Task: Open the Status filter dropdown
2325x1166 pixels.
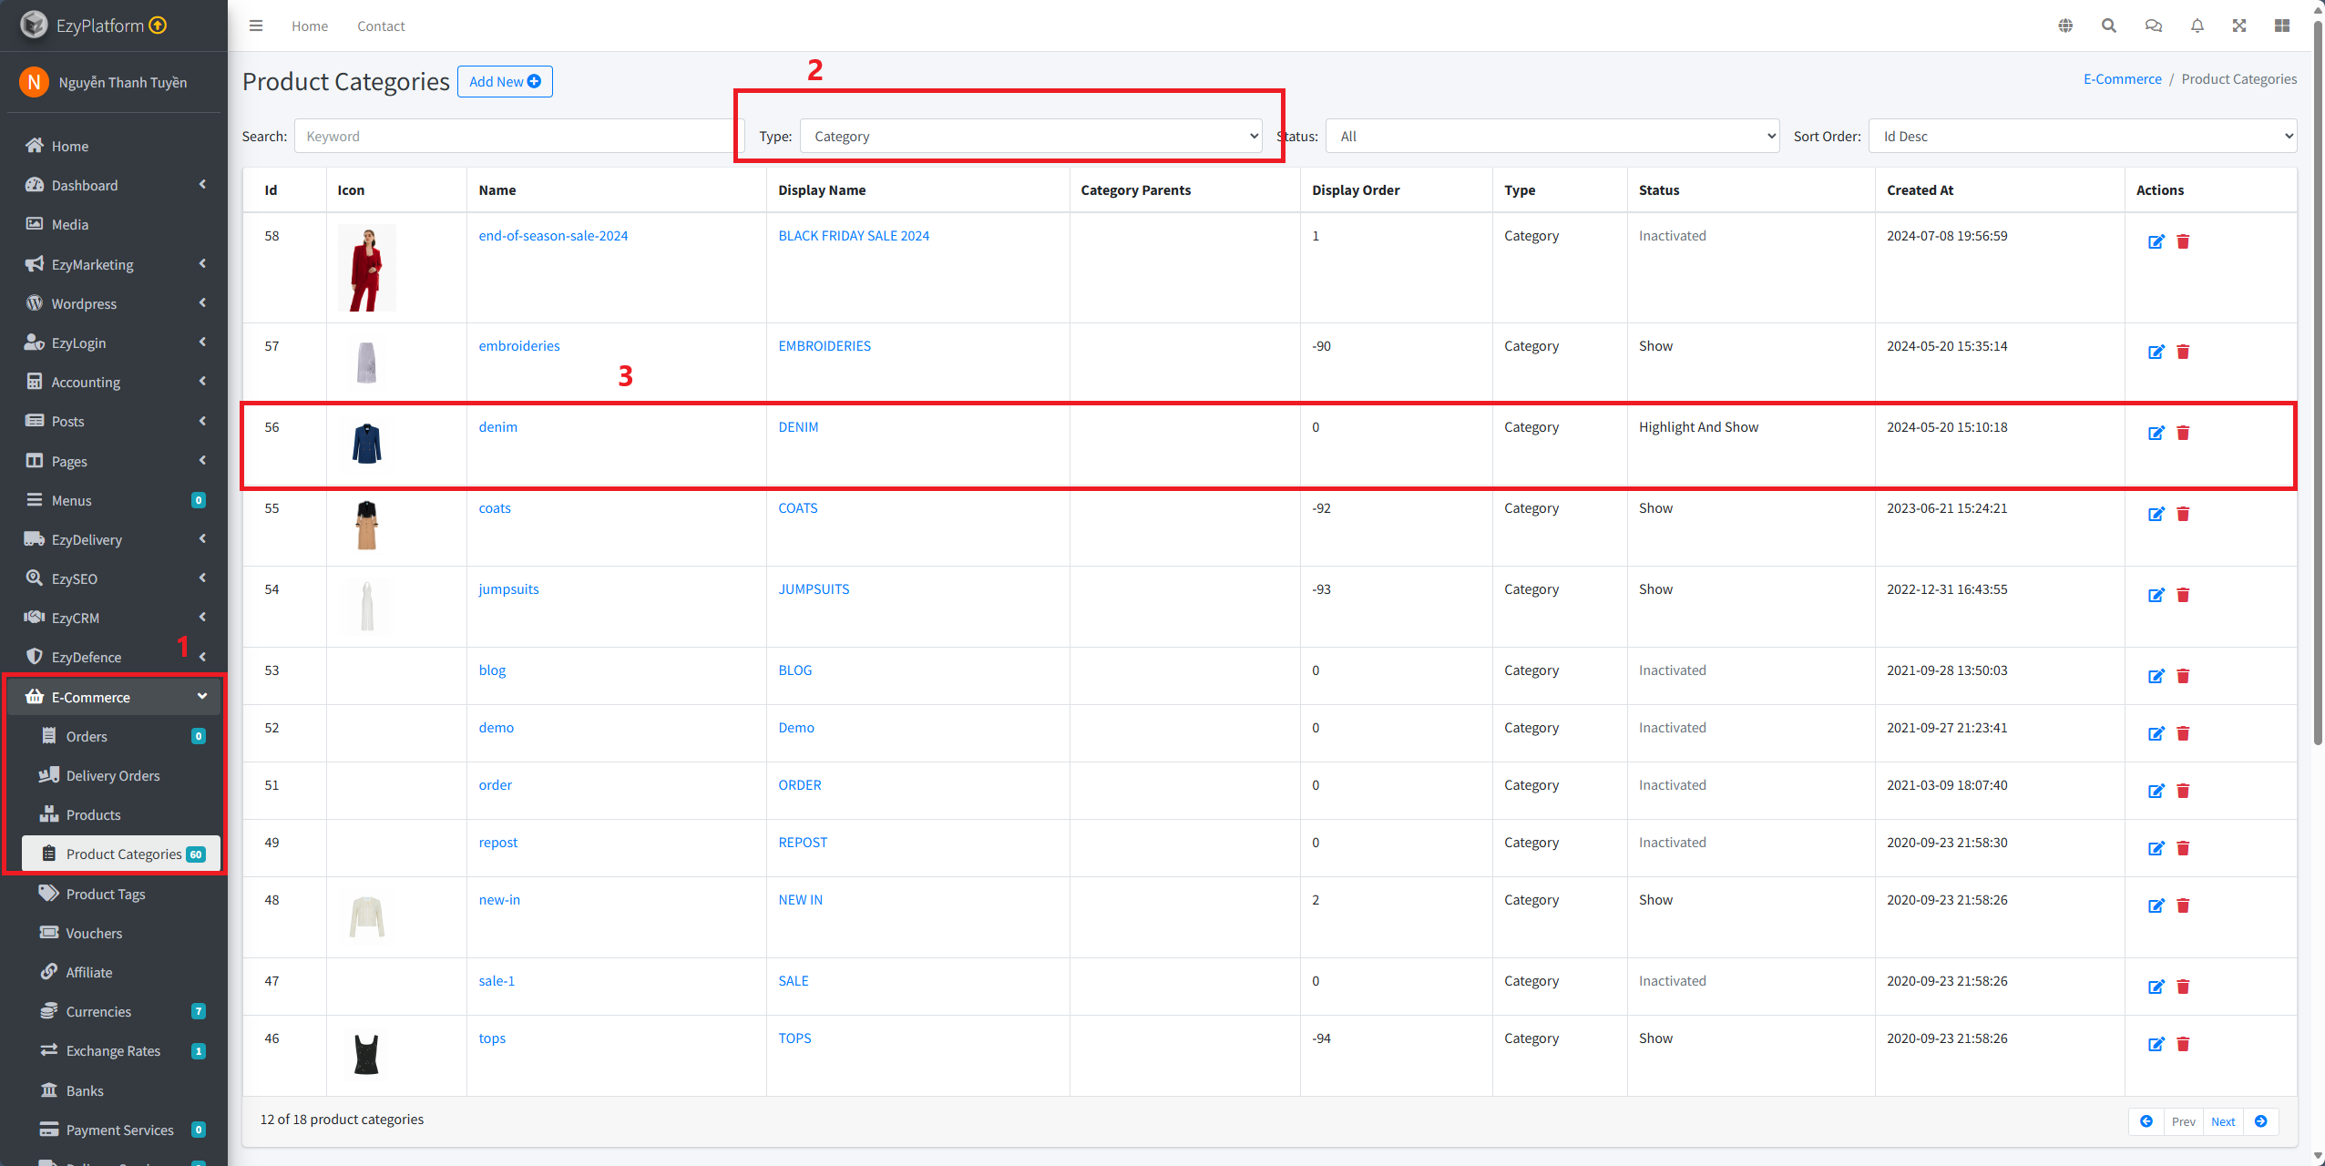Action: pos(1552,136)
